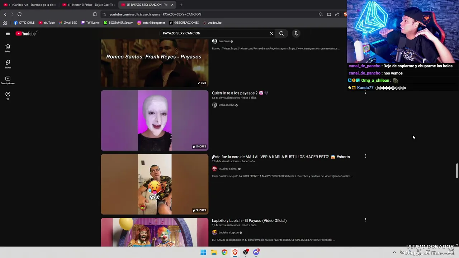
Task: Open Discord from the taskbar
Action: (256, 252)
